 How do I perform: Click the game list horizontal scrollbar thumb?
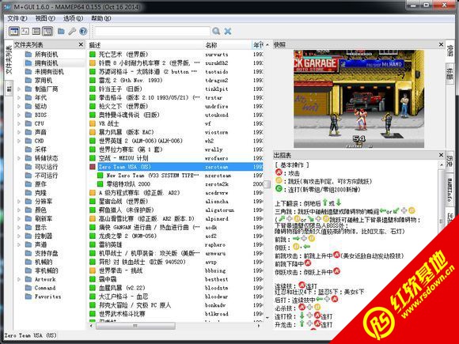[135, 326]
